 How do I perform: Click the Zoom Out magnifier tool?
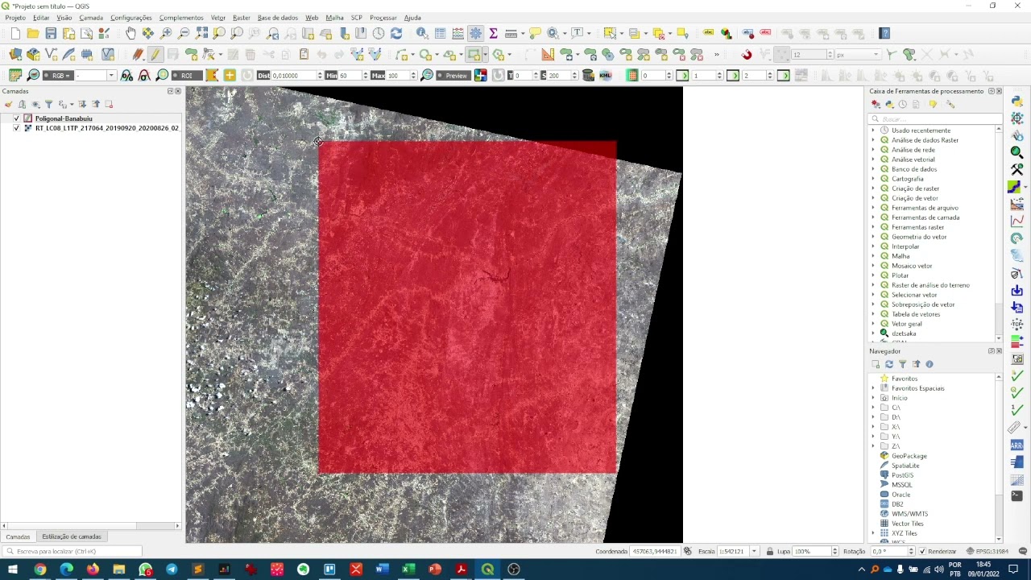(184, 33)
